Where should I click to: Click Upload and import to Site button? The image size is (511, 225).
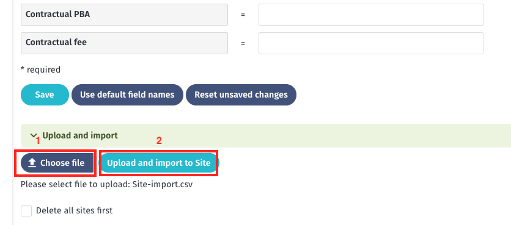pyautogui.click(x=159, y=163)
